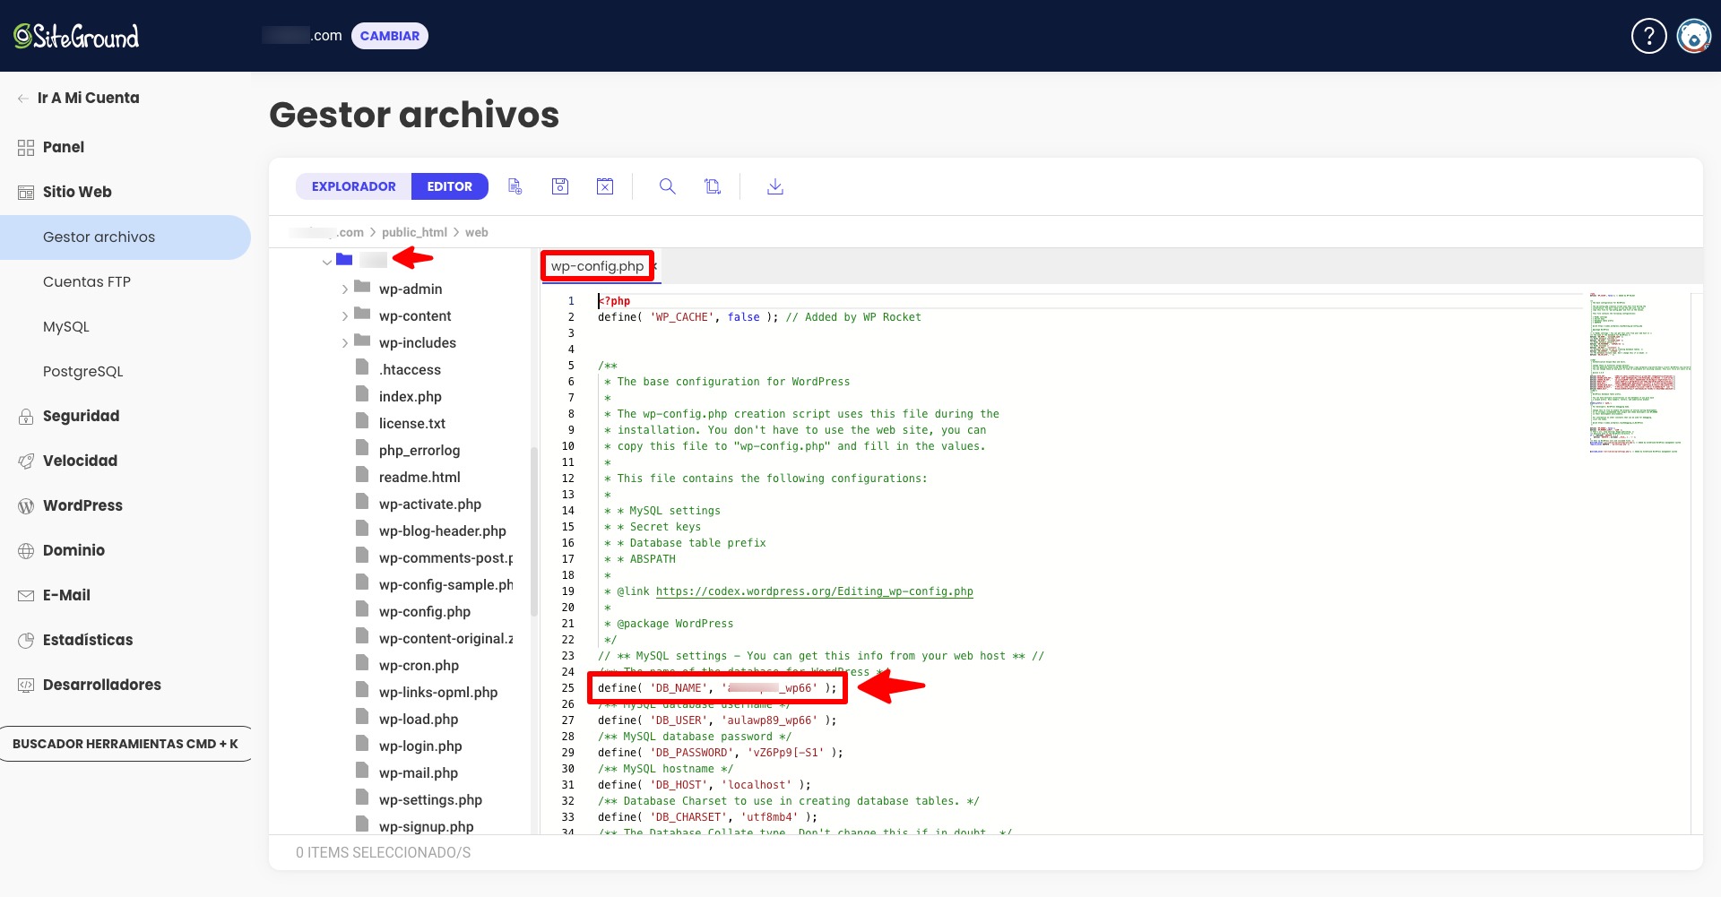Create a new file from the toolbar
Viewport: 1721px width, 897px height.
coord(515,186)
